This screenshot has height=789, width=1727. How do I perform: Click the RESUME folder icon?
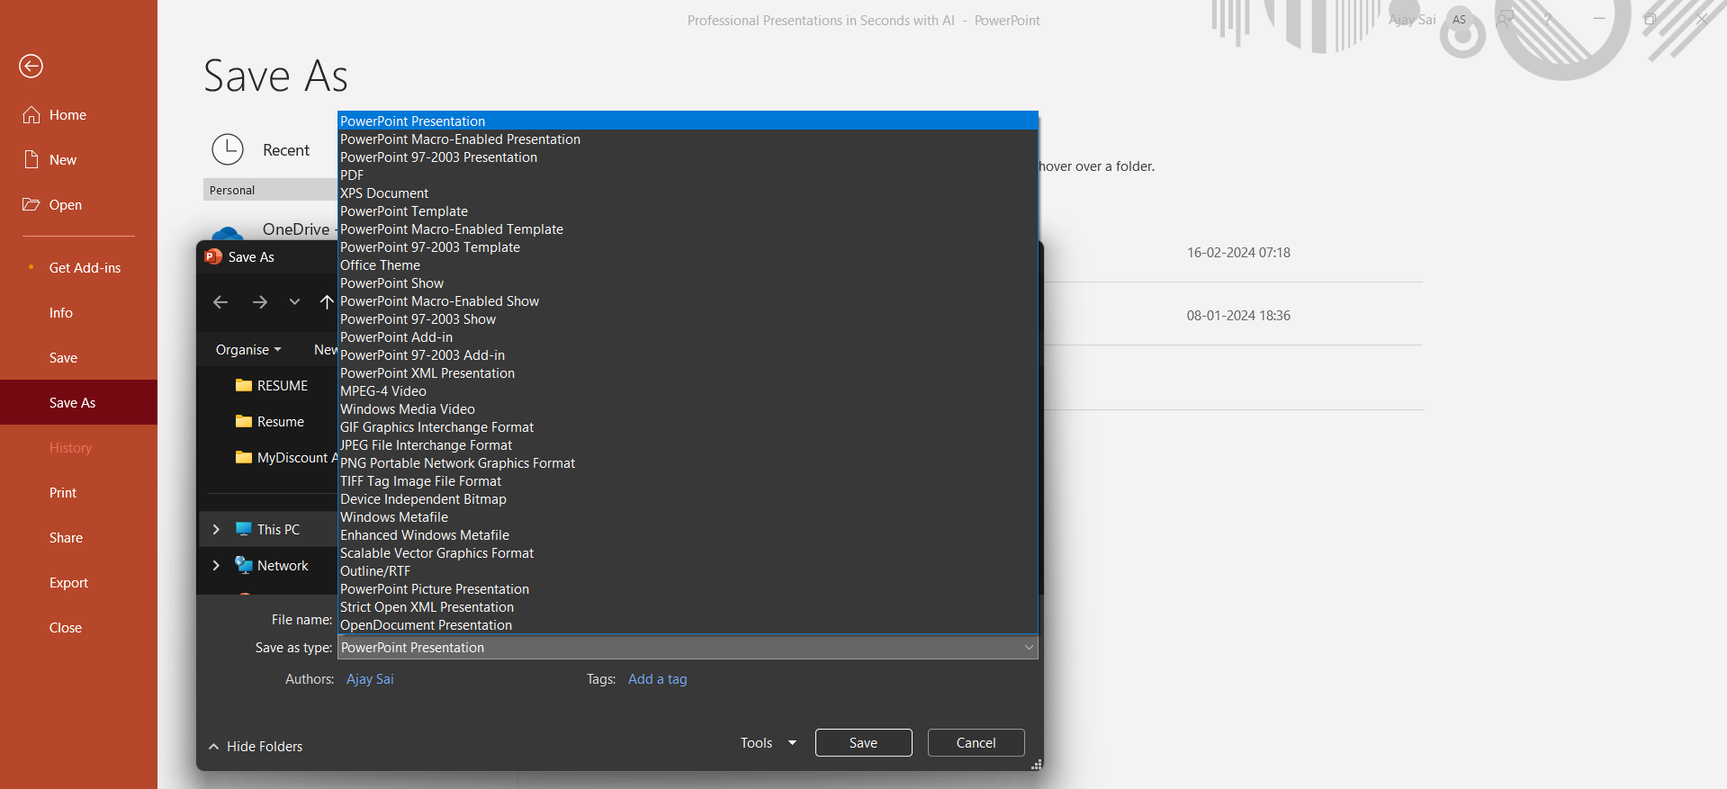click(243, 385)
